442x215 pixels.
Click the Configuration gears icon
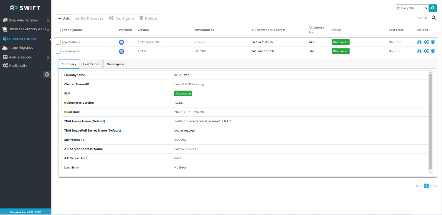click(x=5, y=66)
